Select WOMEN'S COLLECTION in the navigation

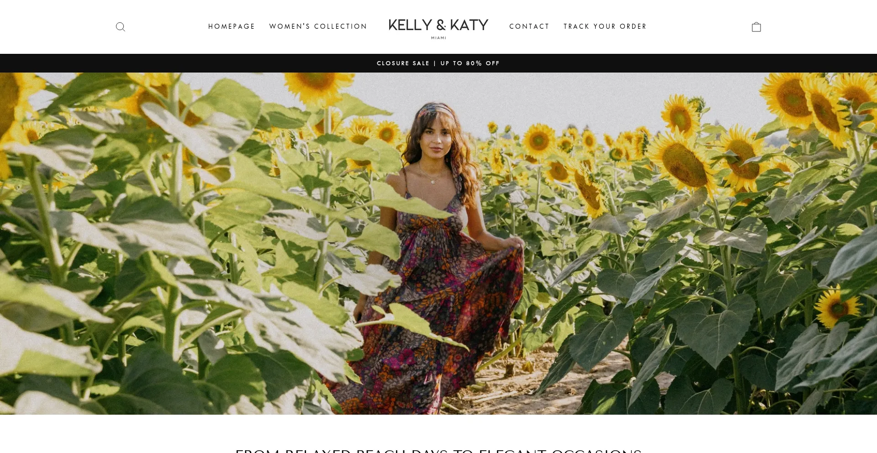[x=318, y=26]
